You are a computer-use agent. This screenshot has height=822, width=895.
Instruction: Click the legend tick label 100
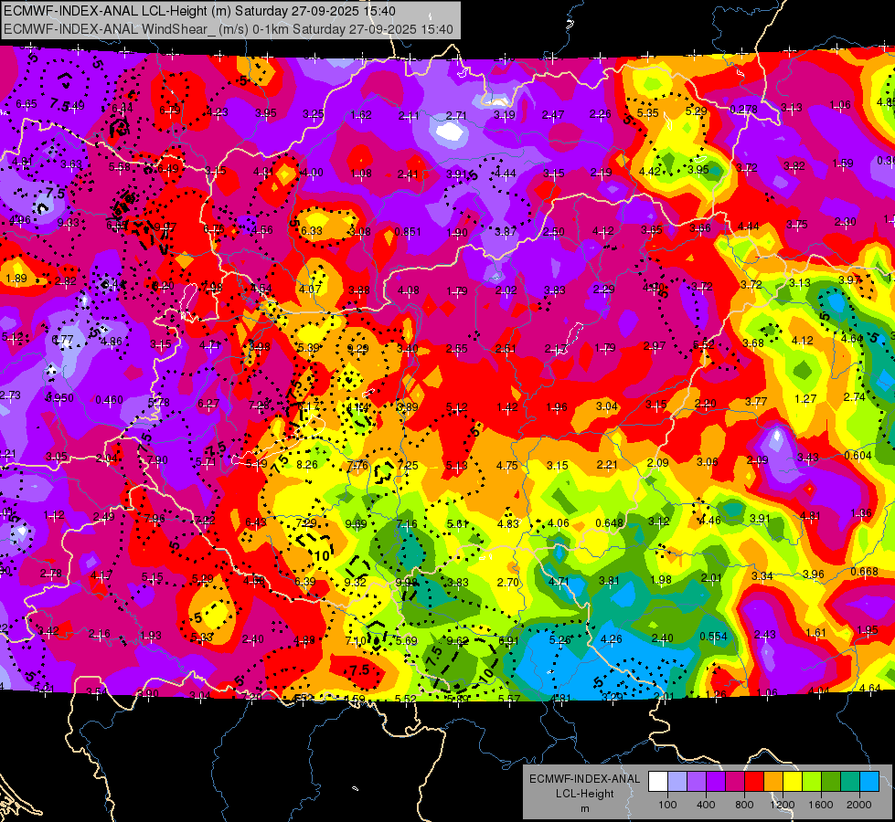click(667, 805)
